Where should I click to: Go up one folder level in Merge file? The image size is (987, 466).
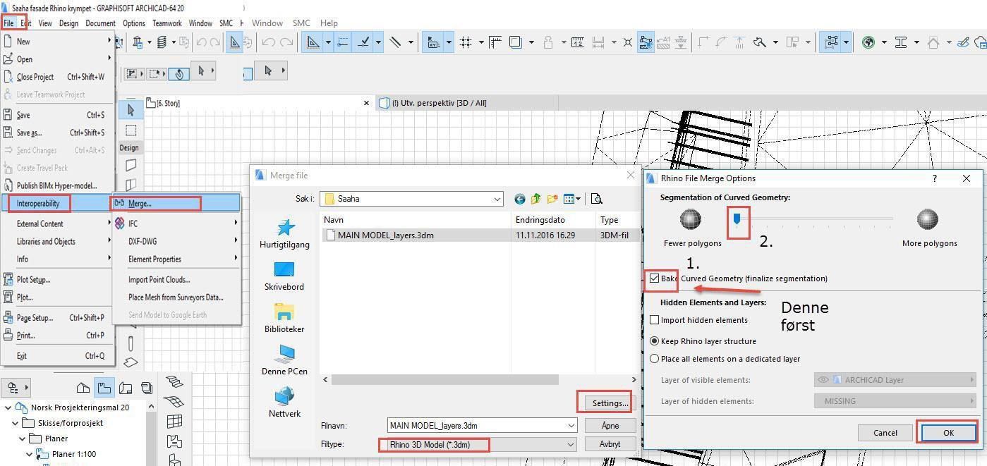point(536,199)
